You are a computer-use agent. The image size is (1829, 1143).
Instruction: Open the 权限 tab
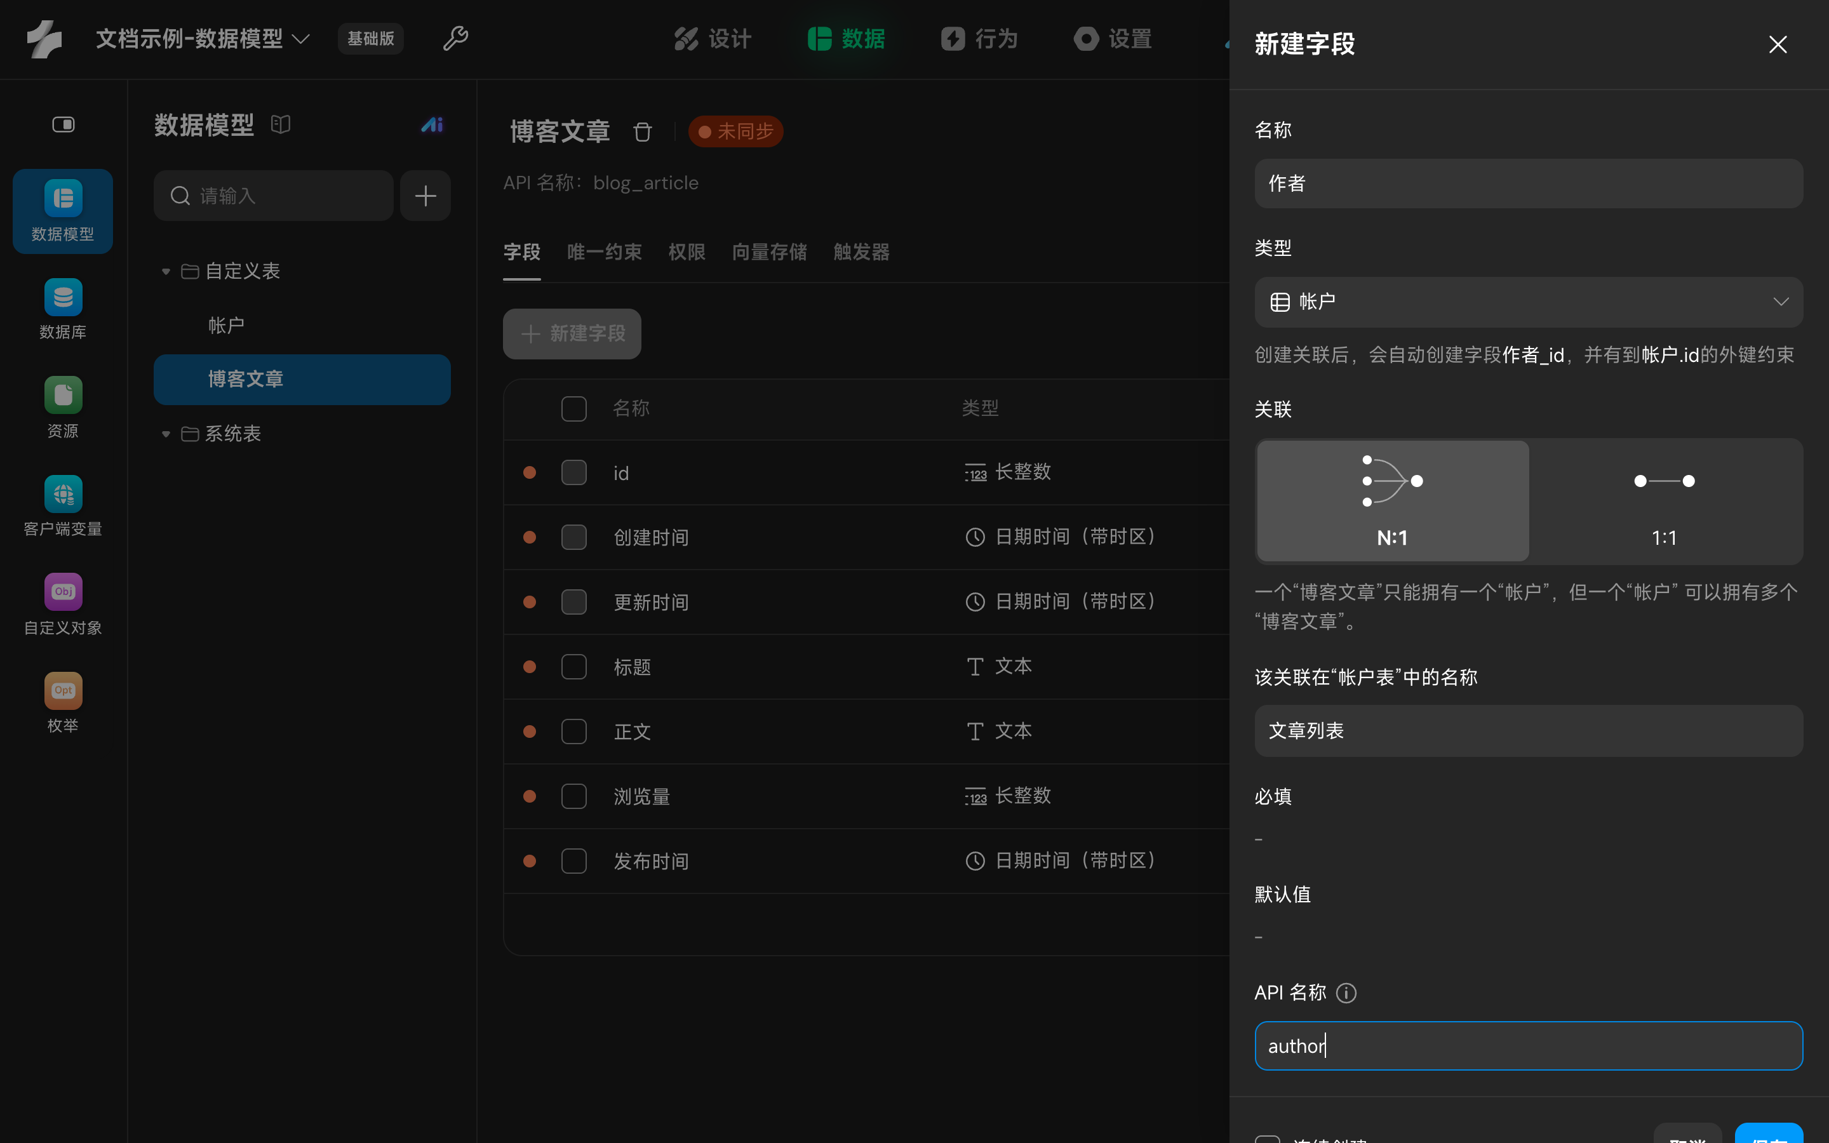click(687, 251)
